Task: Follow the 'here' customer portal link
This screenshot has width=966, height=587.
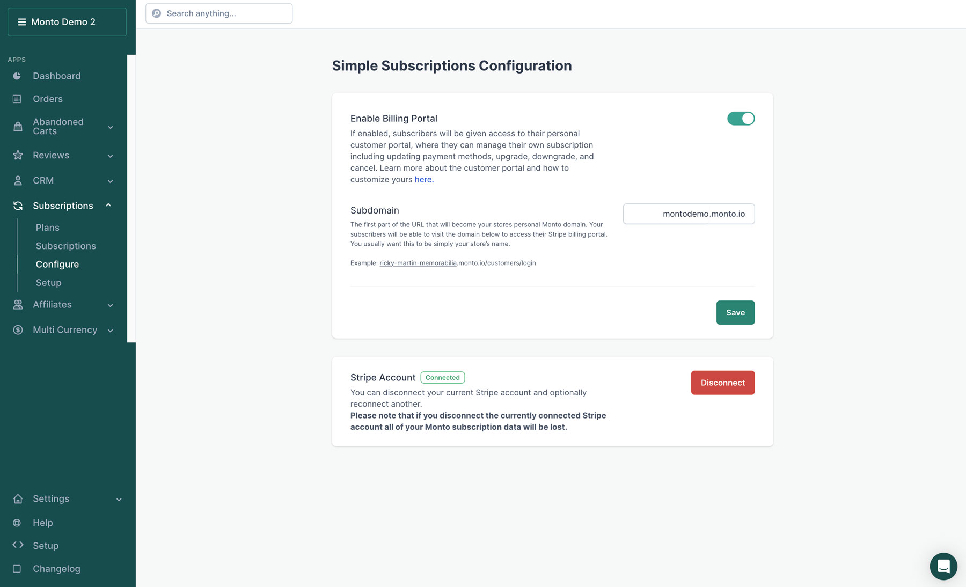Action: click(x=423, y=179)
